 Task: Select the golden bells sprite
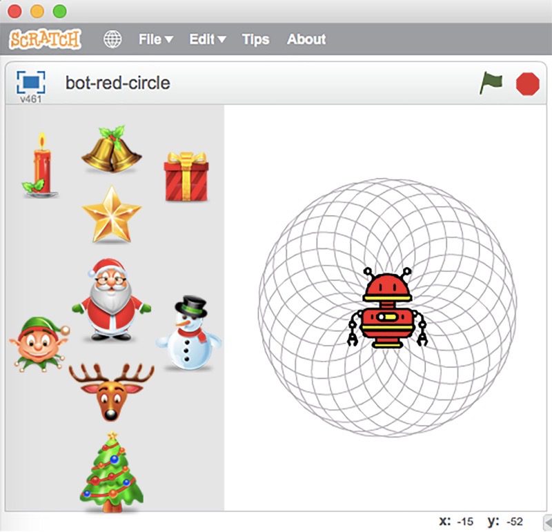[x=111, y=149]
